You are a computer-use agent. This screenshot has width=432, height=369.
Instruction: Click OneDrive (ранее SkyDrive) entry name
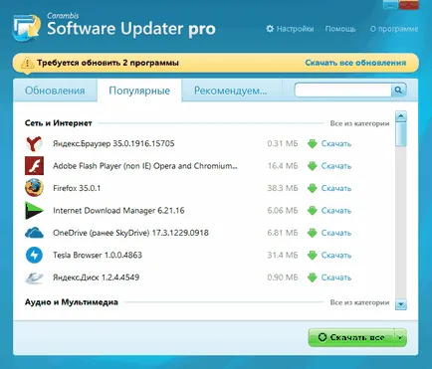pyautogui.click(x=130, y=233)
